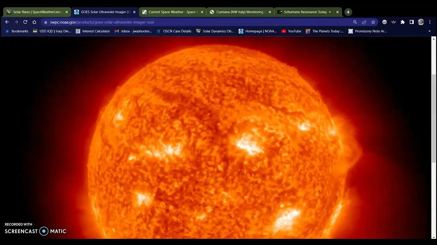The image size is (437, 245).
Task: Open a new browser tab
Action: (x=348, y=12)
